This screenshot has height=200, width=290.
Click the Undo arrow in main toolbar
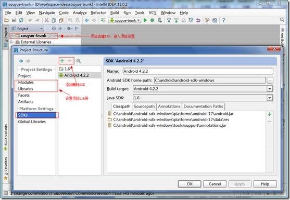30,20
